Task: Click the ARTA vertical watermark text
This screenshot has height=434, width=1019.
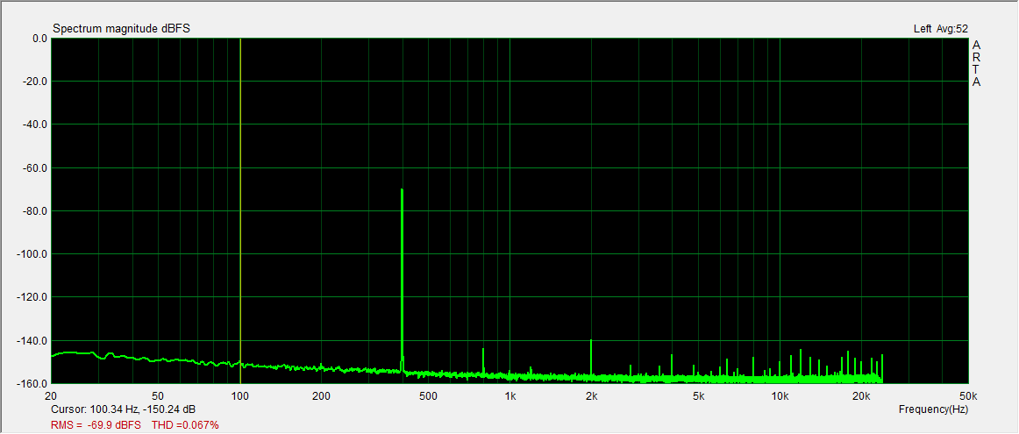Action: pyautogui.click(x=976, y=63)
